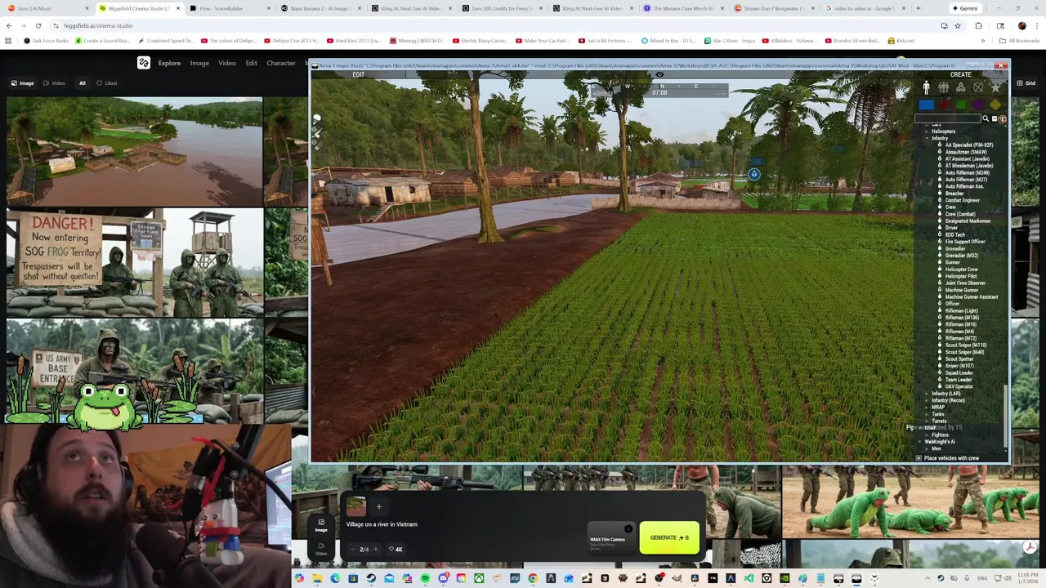Select Helicopter Pilot unit
This screenshot has width=1046, height=588.
tap(960, 276)
